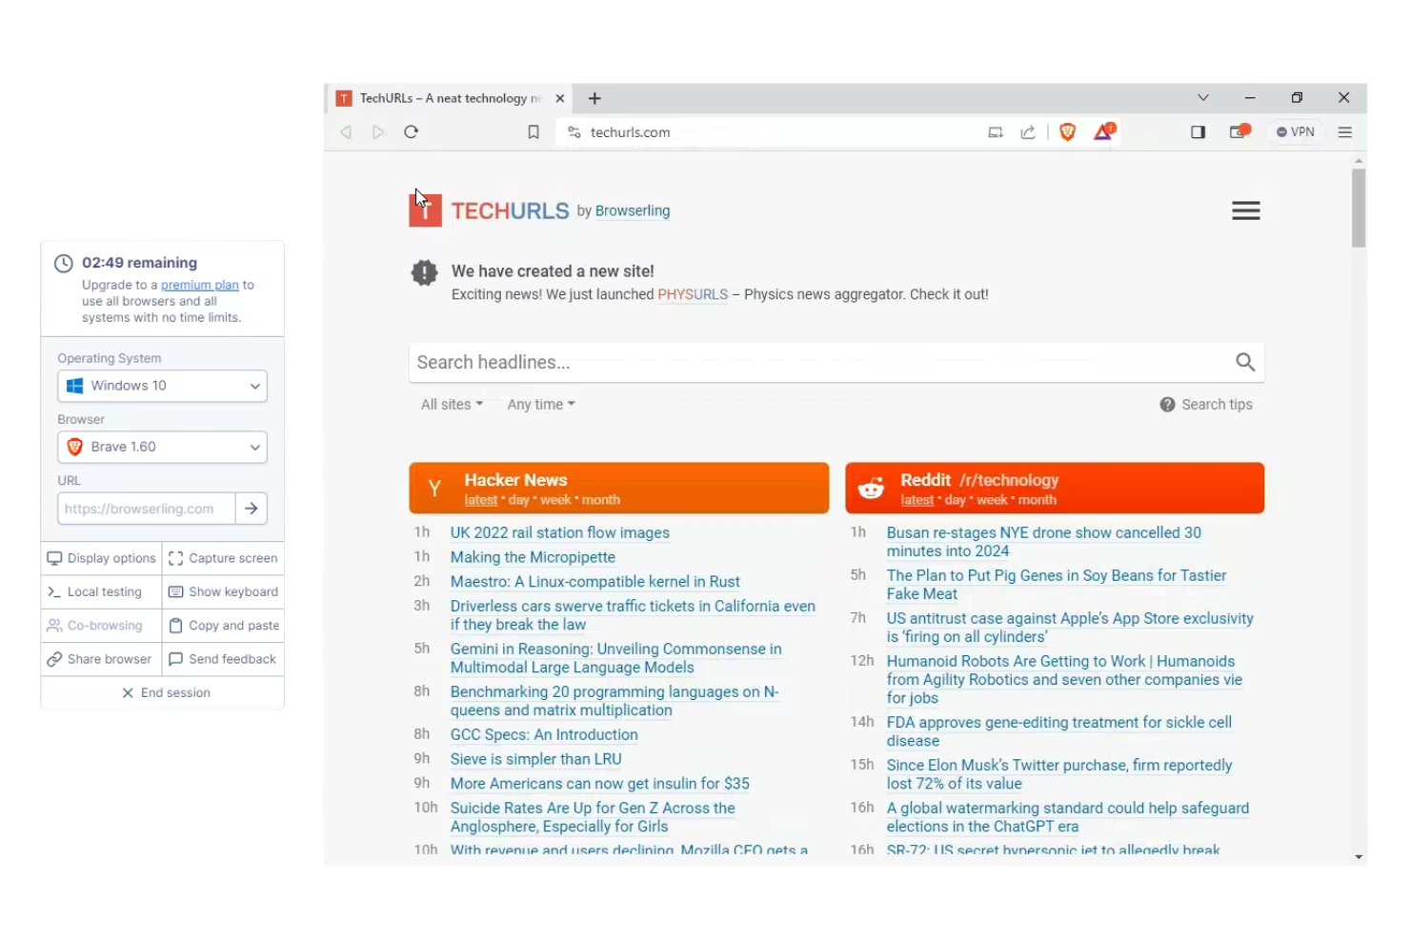
Task: Expand the Brave 1.60 browser selector
Action: point(162,447)
